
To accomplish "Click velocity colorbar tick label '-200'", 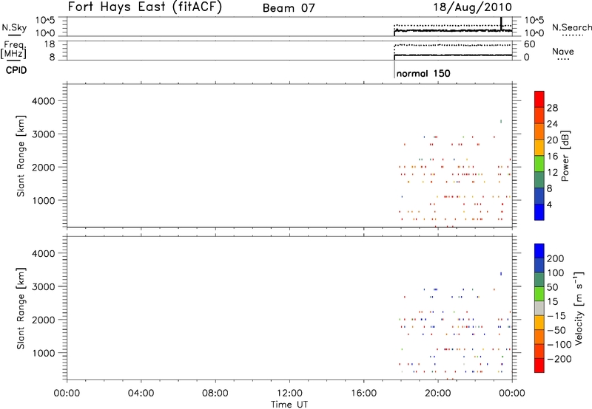I will click(559, 359).
